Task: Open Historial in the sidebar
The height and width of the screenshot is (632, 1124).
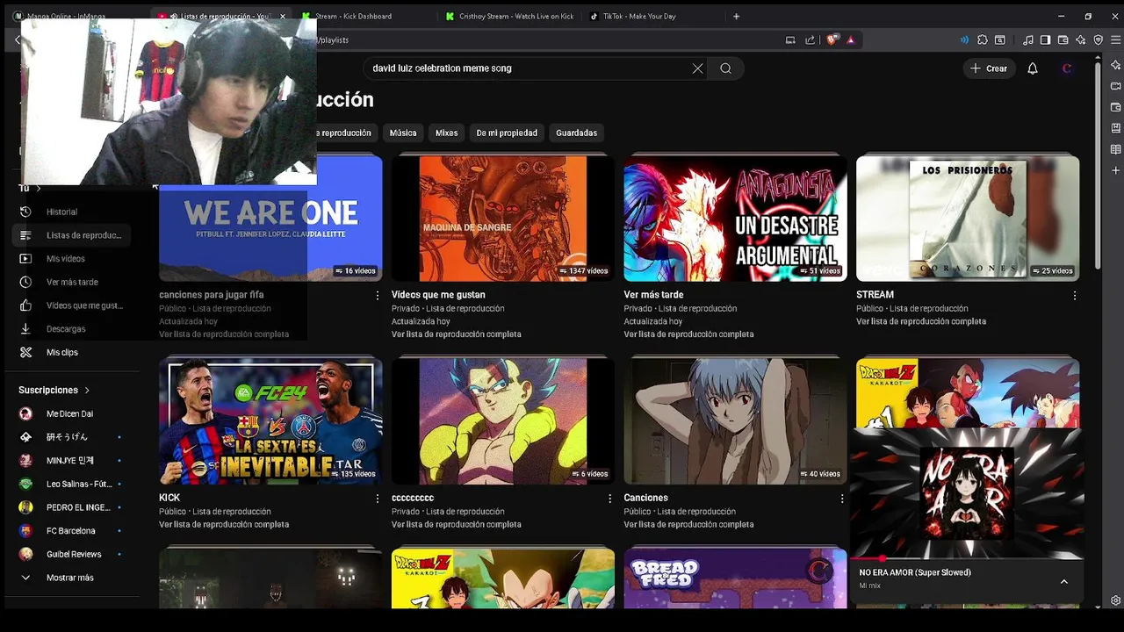Action: (x=71, y=212)
